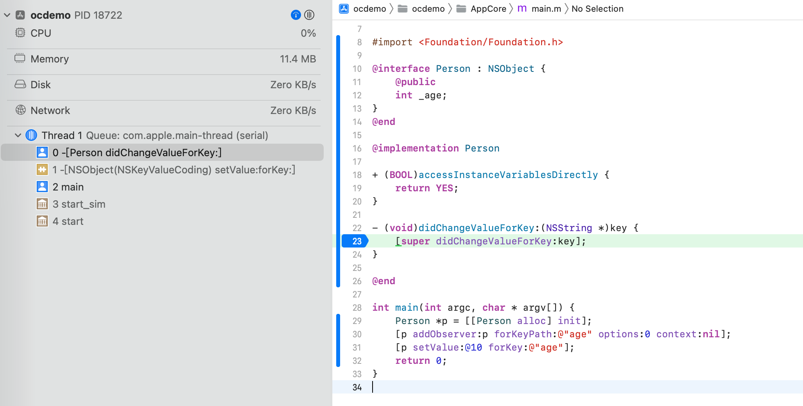Click the system library icon for start_sim
Screen dimensions: 803x406
pos(42,204)
